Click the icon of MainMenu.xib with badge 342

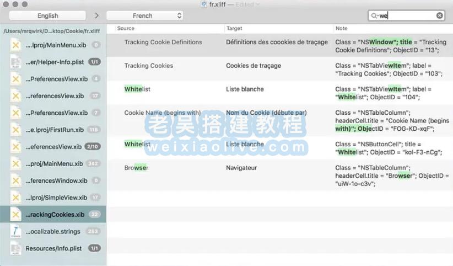15,164
